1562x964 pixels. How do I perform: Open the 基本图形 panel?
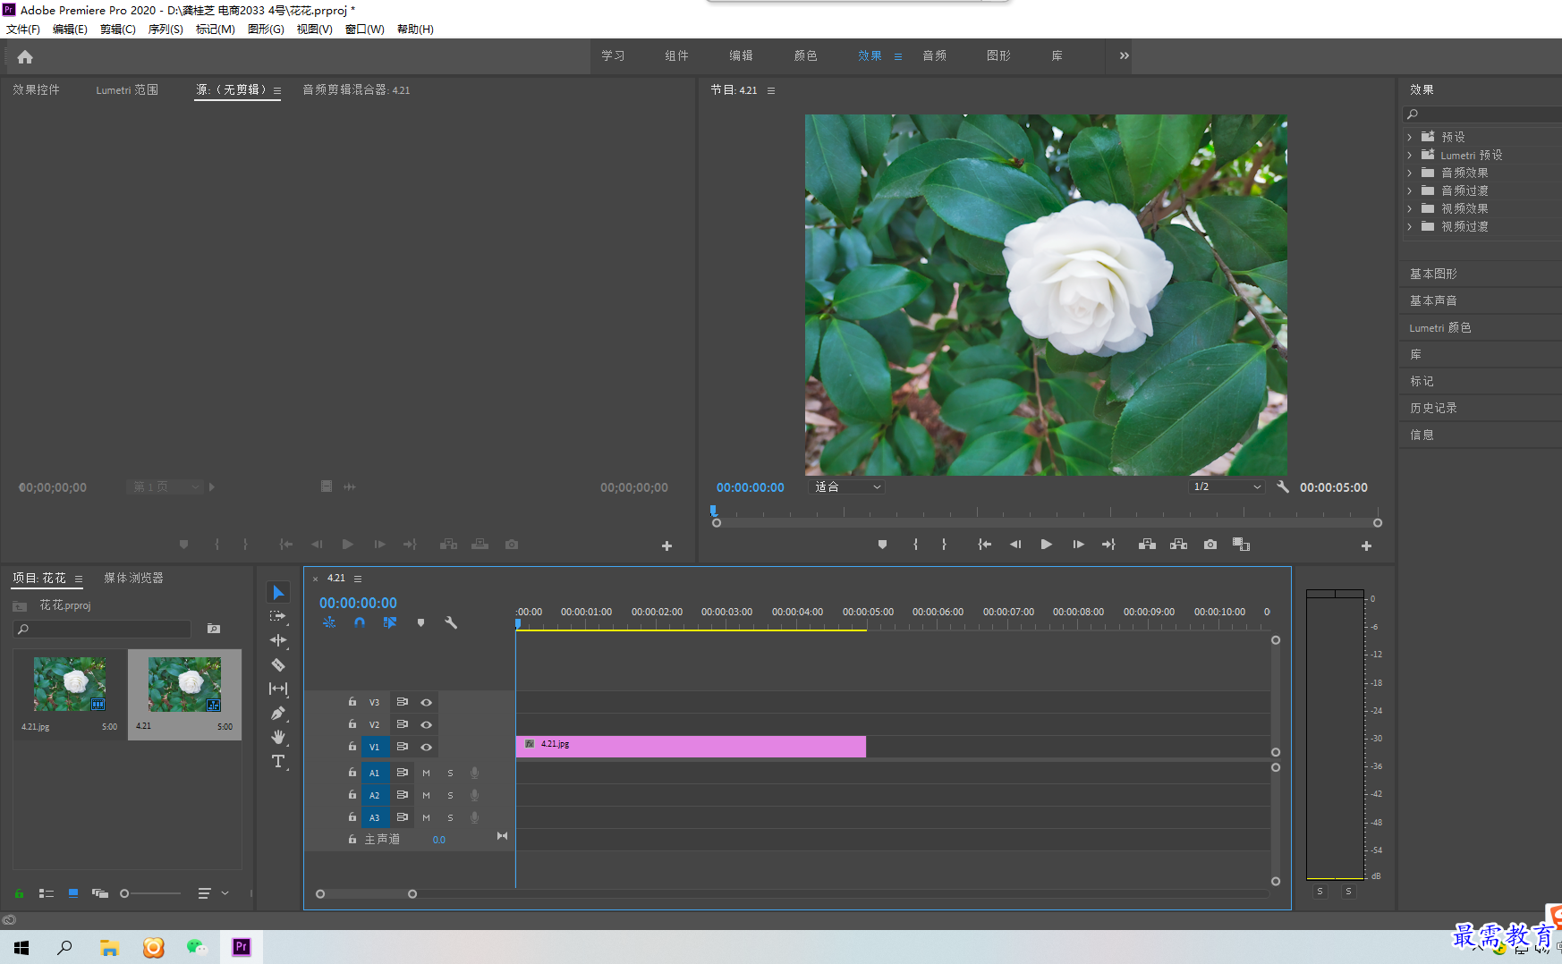[1433, 274]
